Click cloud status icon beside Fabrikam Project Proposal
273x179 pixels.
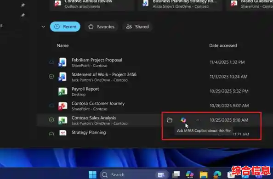51,62
